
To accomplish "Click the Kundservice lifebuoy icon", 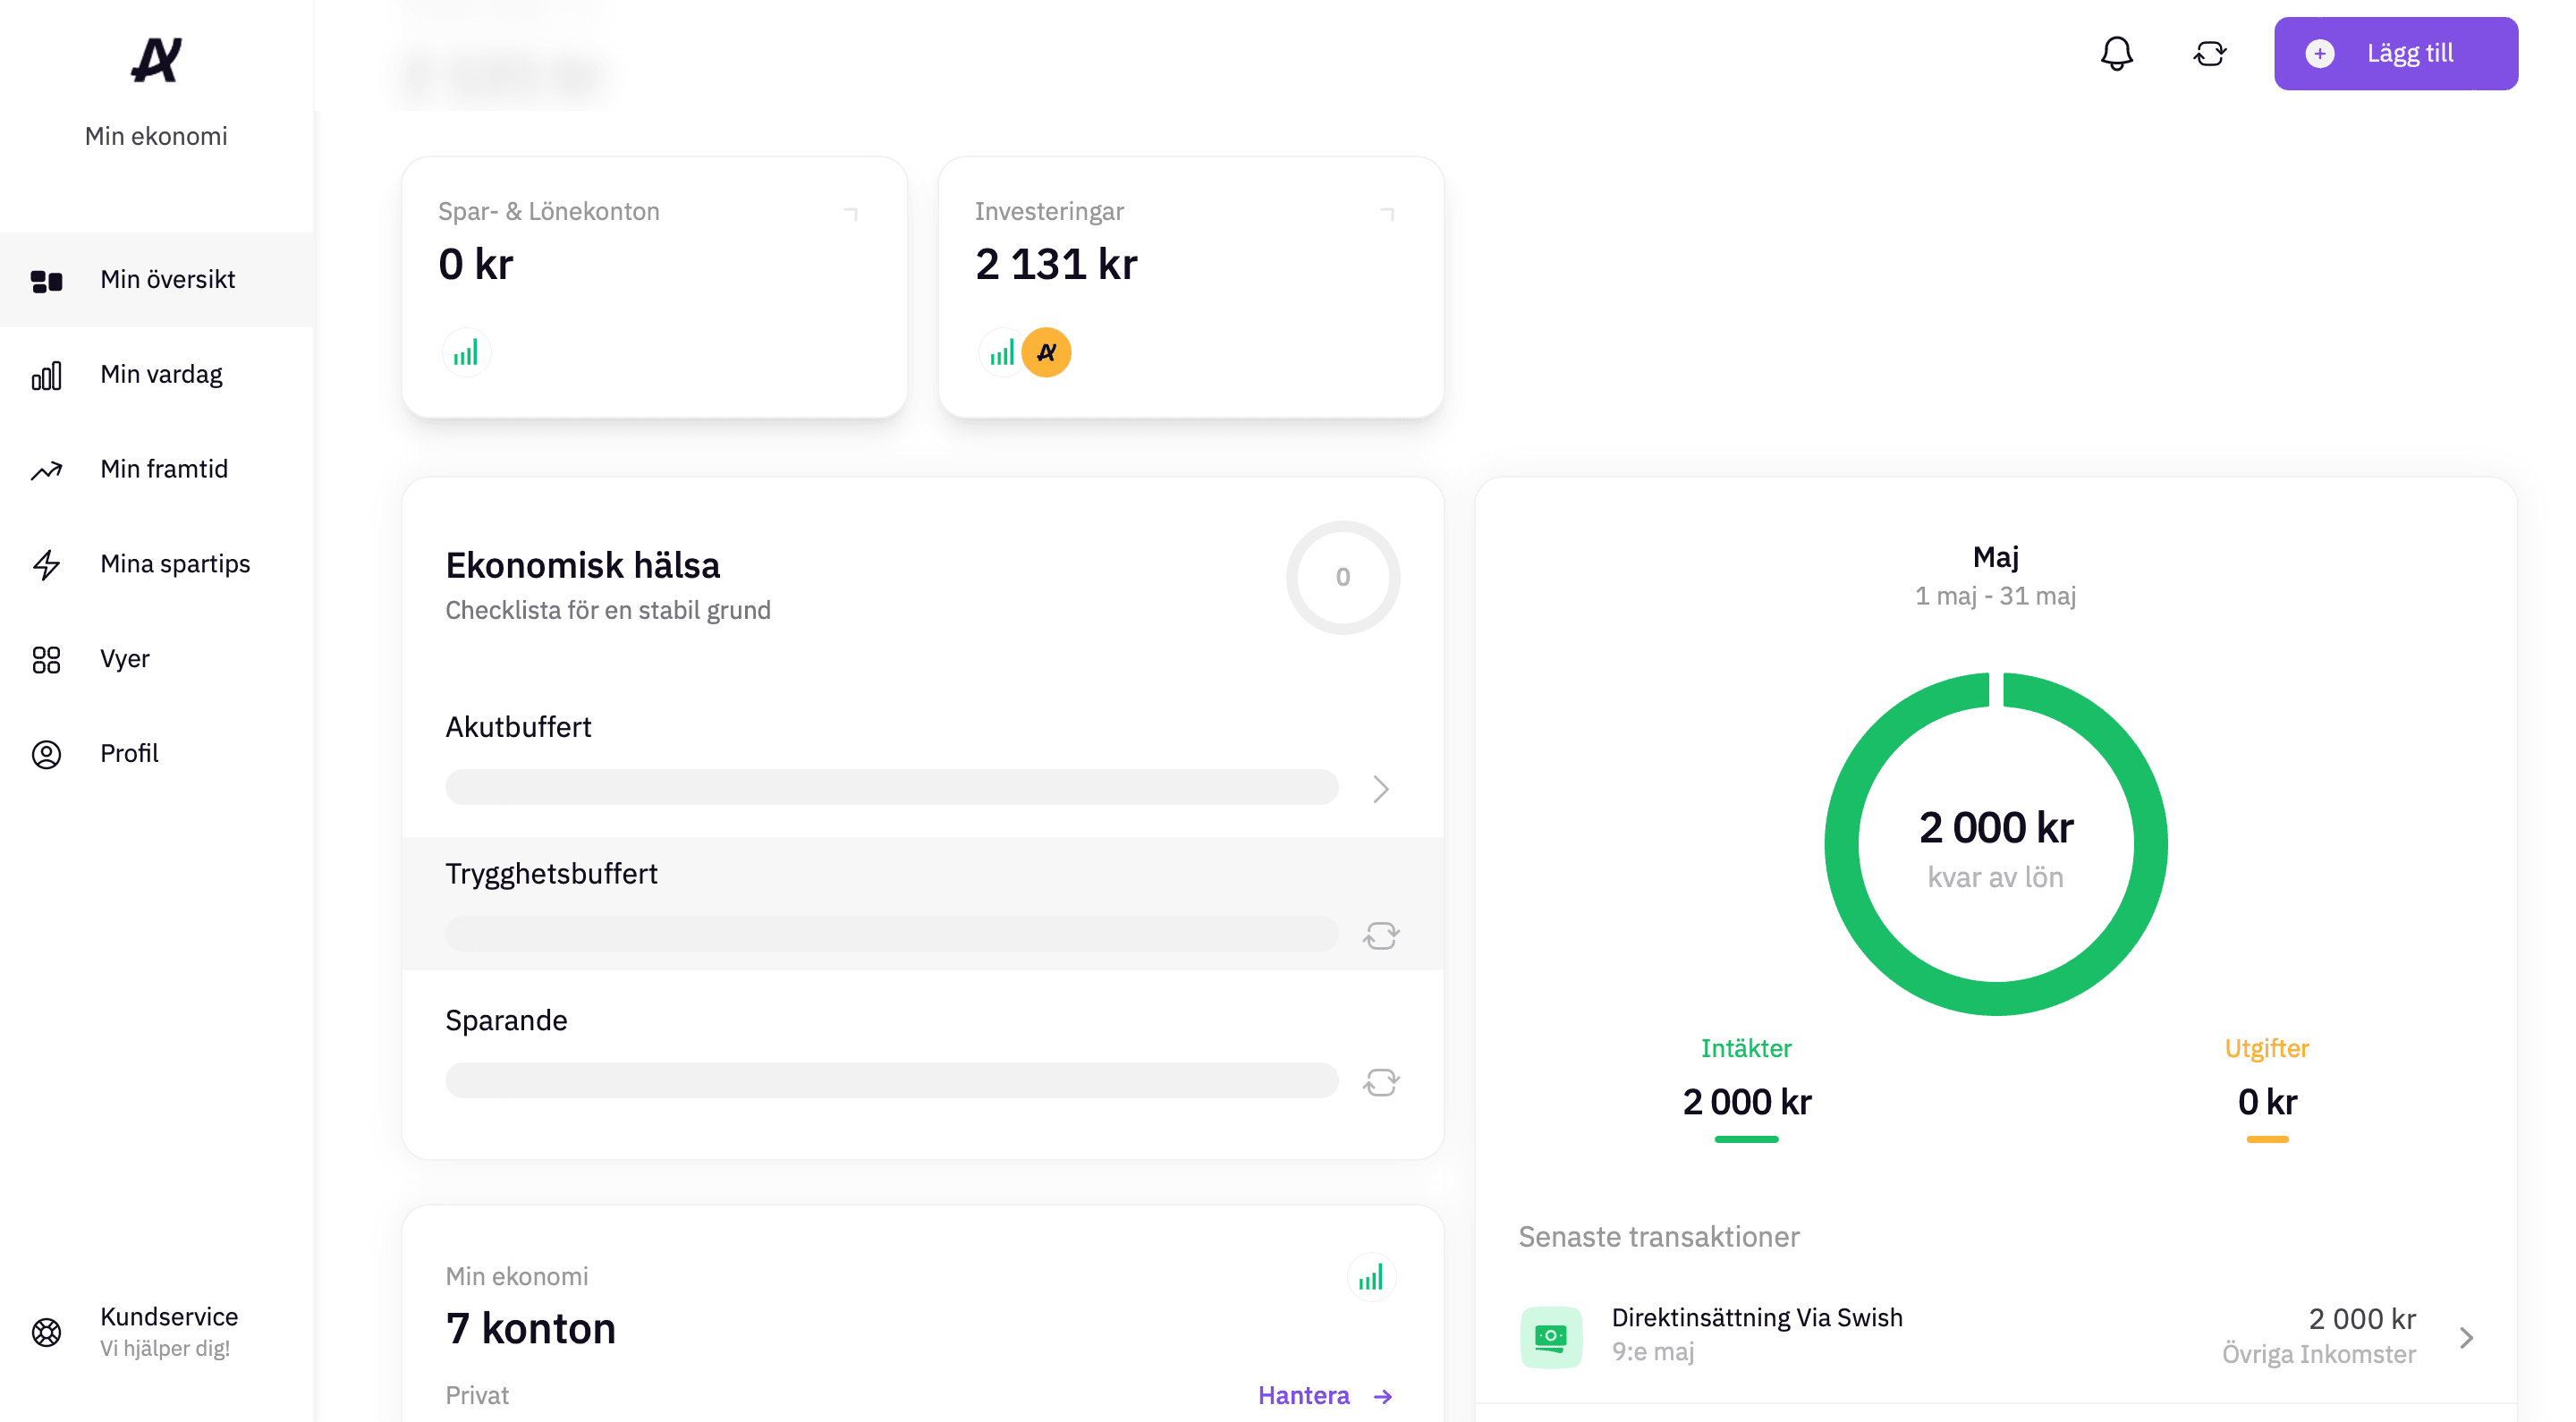I will (46, 1331).
